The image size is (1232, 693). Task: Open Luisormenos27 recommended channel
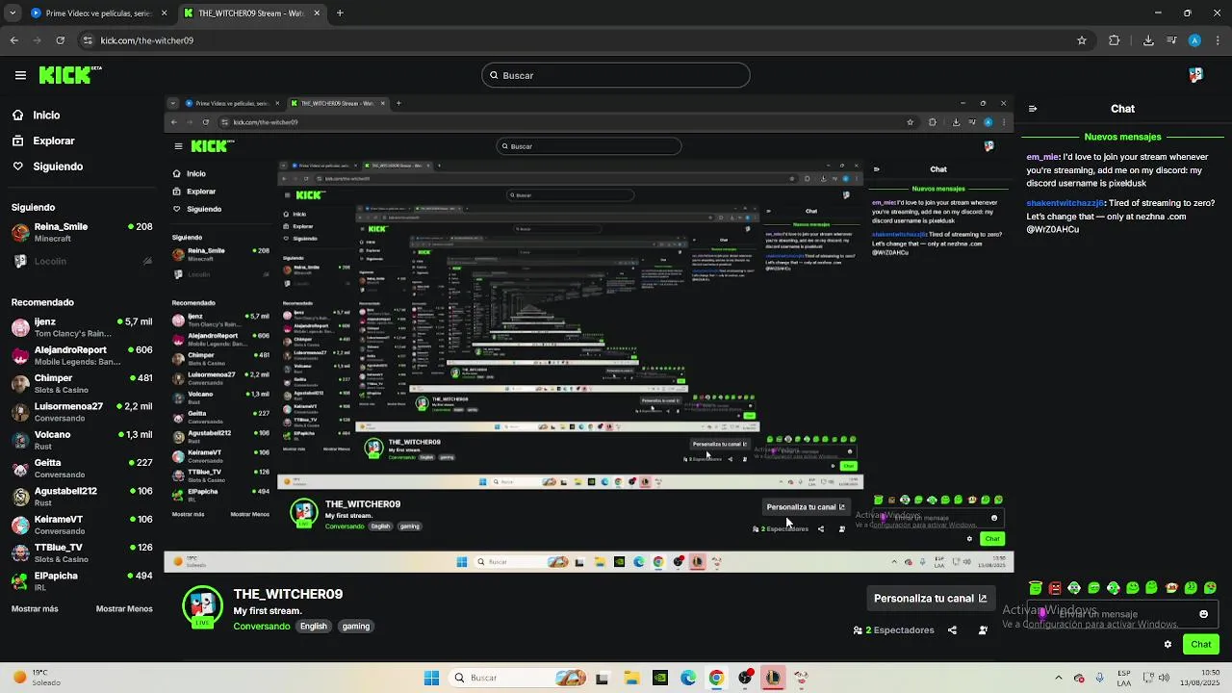click(x=82, y=412)
